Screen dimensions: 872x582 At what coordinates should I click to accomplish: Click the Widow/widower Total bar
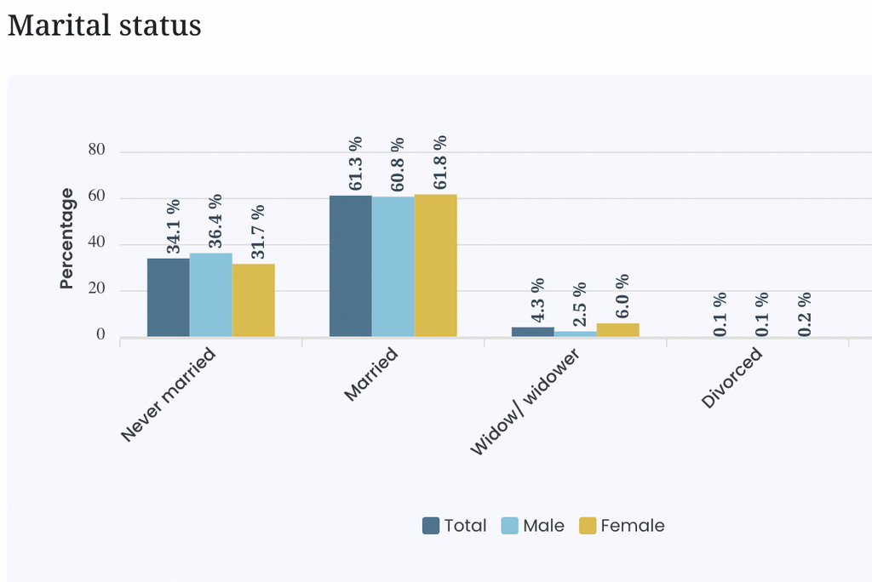click(x=533, y=332)
